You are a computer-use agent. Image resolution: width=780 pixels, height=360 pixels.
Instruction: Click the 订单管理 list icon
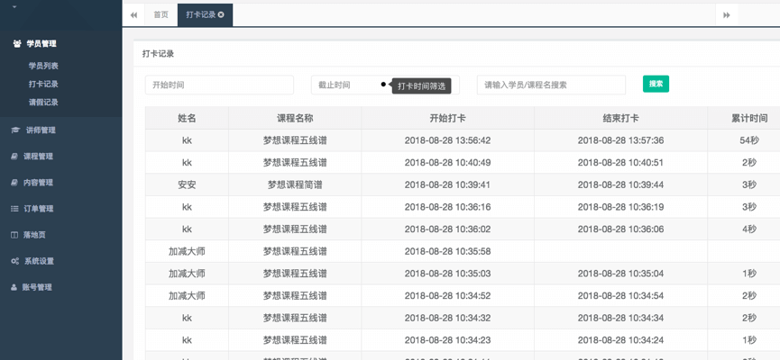click(14, 209)
